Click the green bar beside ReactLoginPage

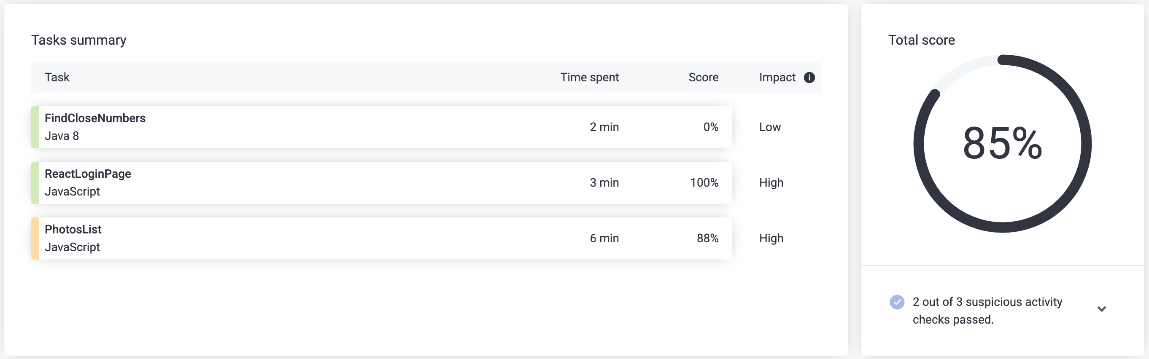click(x=35, y=183)
